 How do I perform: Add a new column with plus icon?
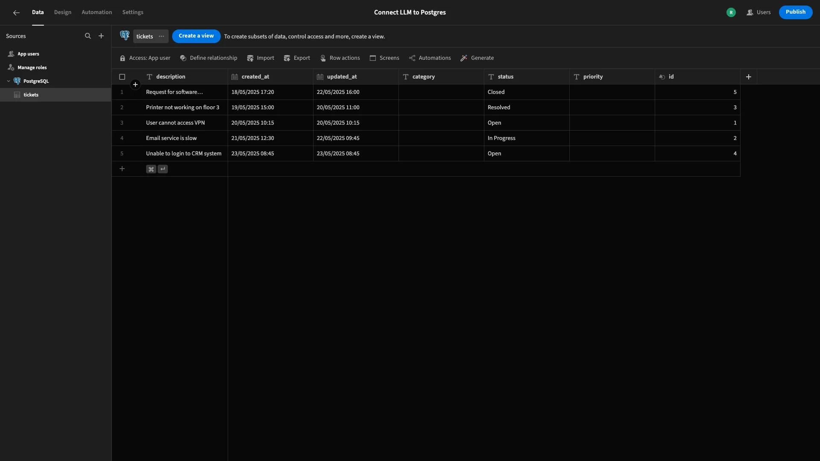(x=749, y=77)
